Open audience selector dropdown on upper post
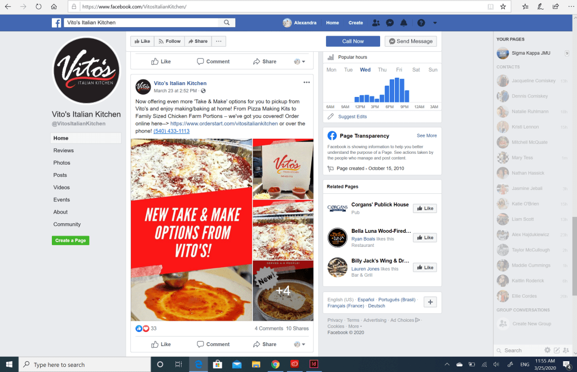 (x=299, y=61)
